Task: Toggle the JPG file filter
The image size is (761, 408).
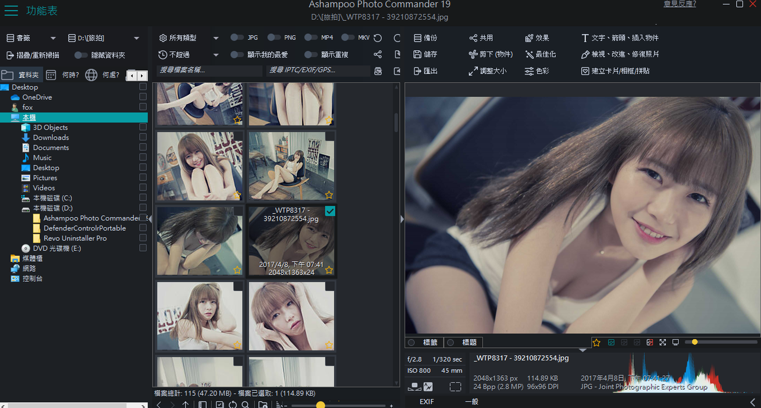Action: 237,37
